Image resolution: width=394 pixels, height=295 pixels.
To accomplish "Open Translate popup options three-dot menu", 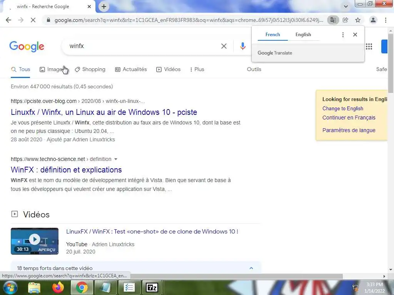I will [343, 35].
